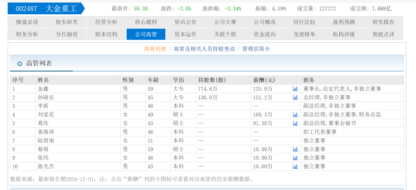Open salary history chart for 金鑫
This screenshot has width=416, height=190.
tap(295, 89)
